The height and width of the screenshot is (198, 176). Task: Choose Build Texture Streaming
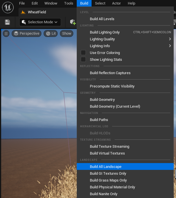[125, 147]
